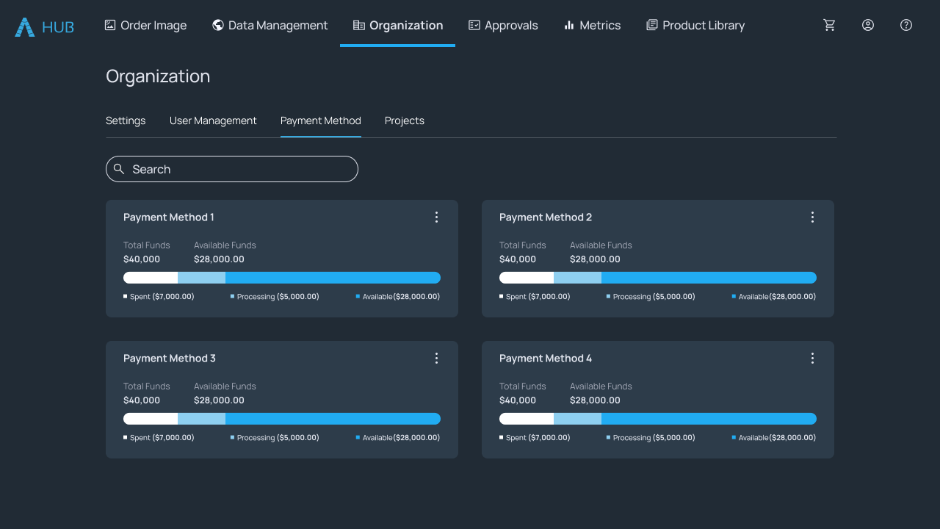940x529 pixels.
Task: Click the help question mark icon
Action: [906, 25]
